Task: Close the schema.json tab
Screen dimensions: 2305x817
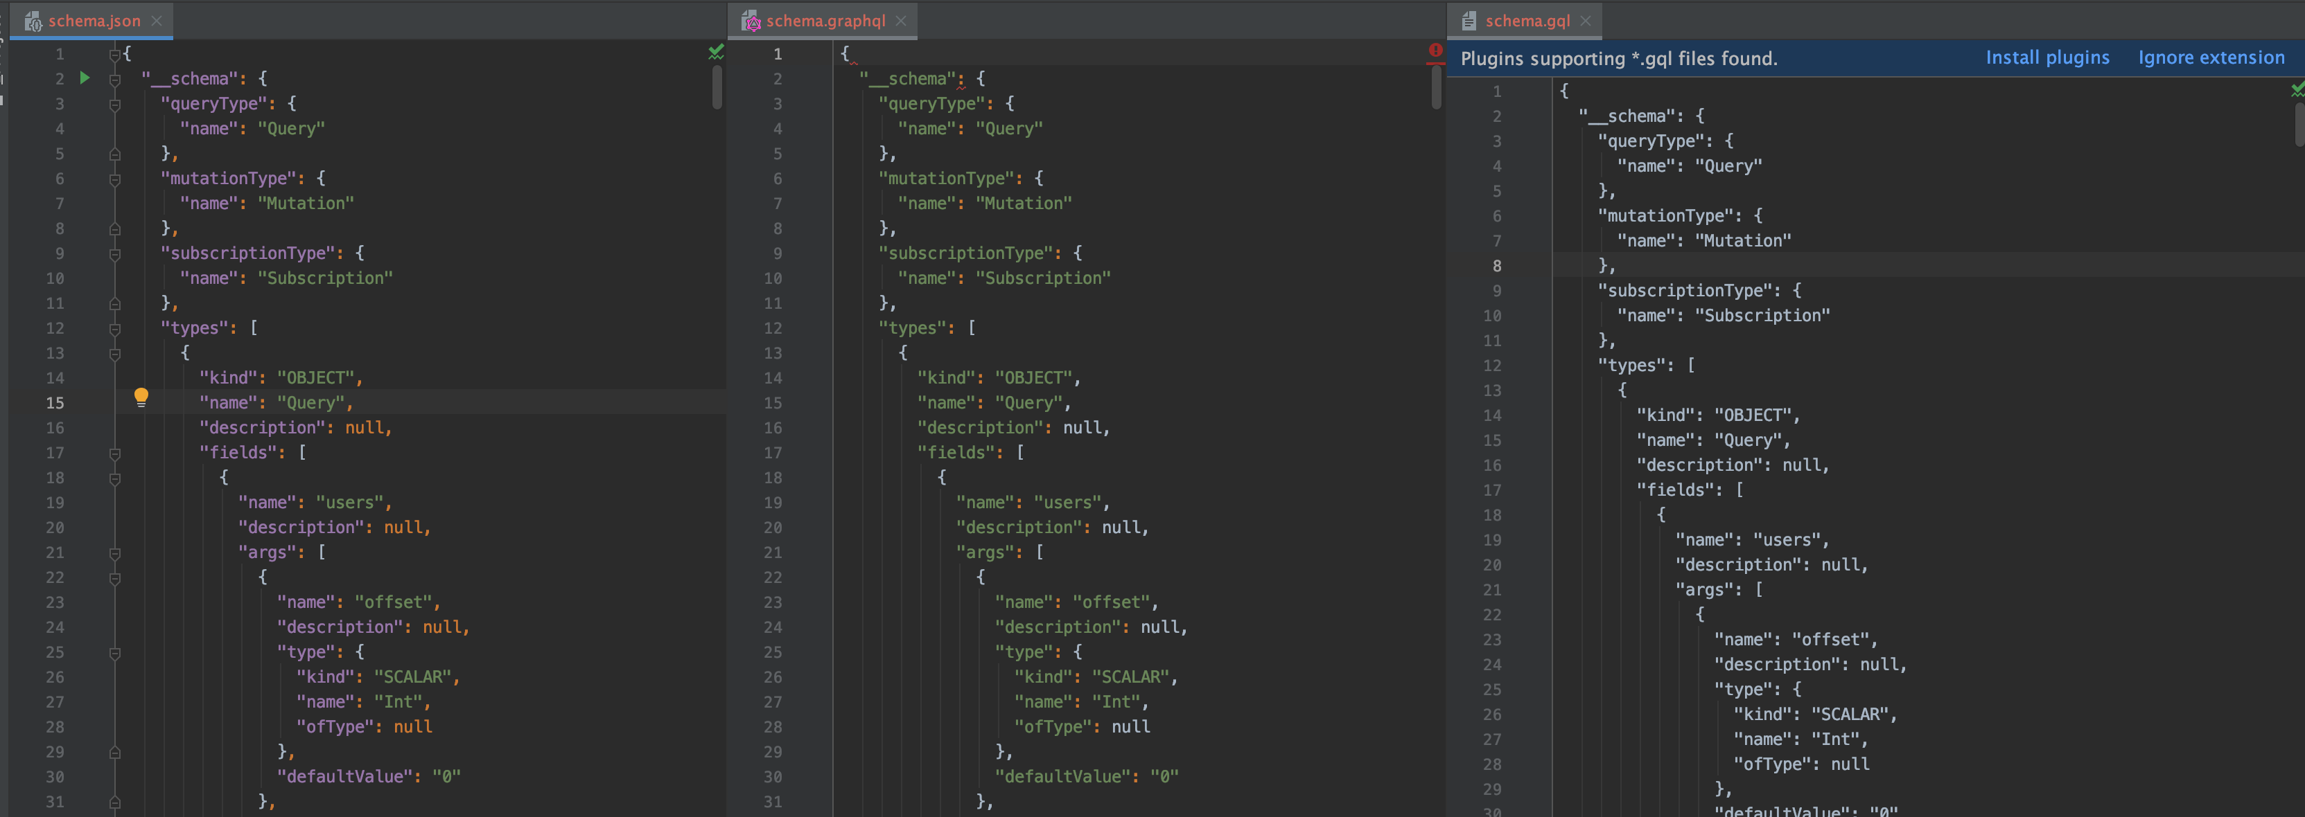Action: pyautogui.click(x=157, y=21)
